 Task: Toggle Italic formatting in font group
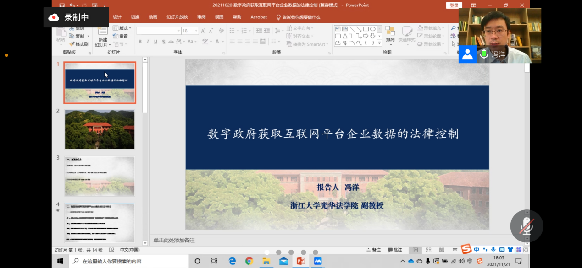click(x=148, y=42)
